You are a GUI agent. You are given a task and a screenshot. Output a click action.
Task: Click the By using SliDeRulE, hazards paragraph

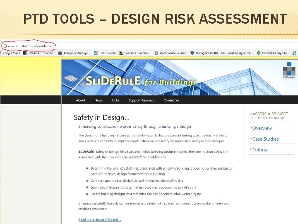tap(154, 206)
